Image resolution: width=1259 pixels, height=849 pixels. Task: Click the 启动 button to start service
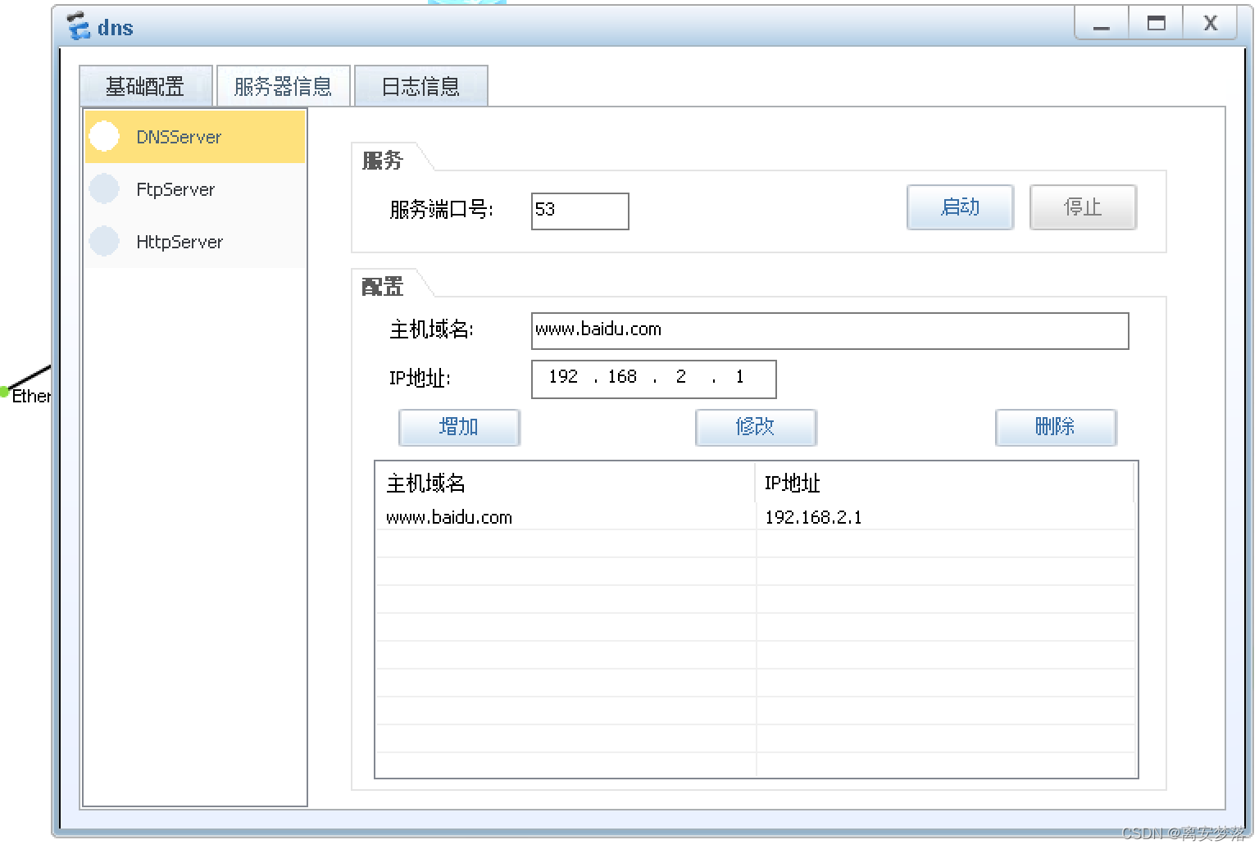960,207
